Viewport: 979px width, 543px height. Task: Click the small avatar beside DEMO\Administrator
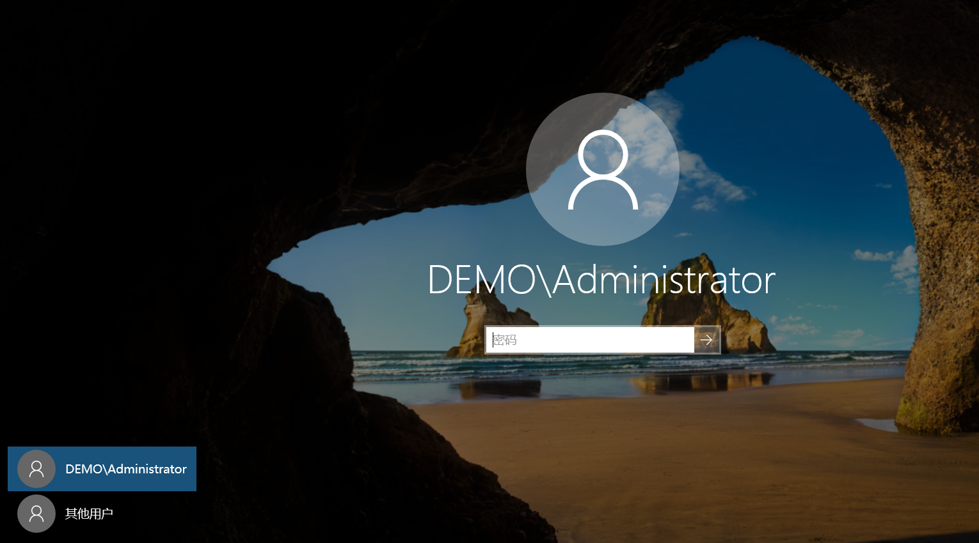point(36,469)
